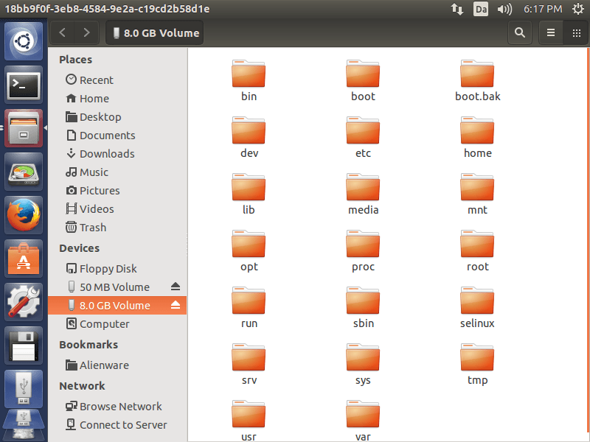The image size is (590, 442).
Task: Switch to list view
Action: [551, 32]
